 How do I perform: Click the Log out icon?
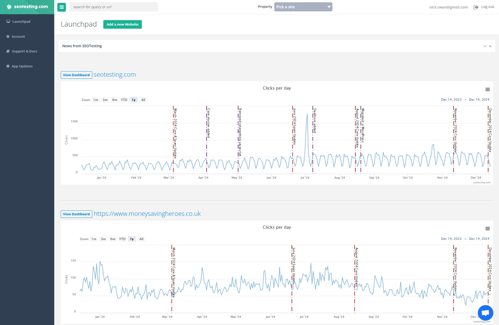(476, 7)
